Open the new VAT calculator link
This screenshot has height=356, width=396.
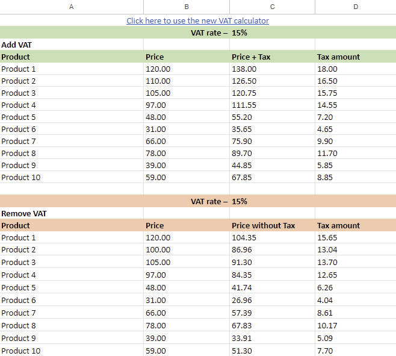point(197,20)
